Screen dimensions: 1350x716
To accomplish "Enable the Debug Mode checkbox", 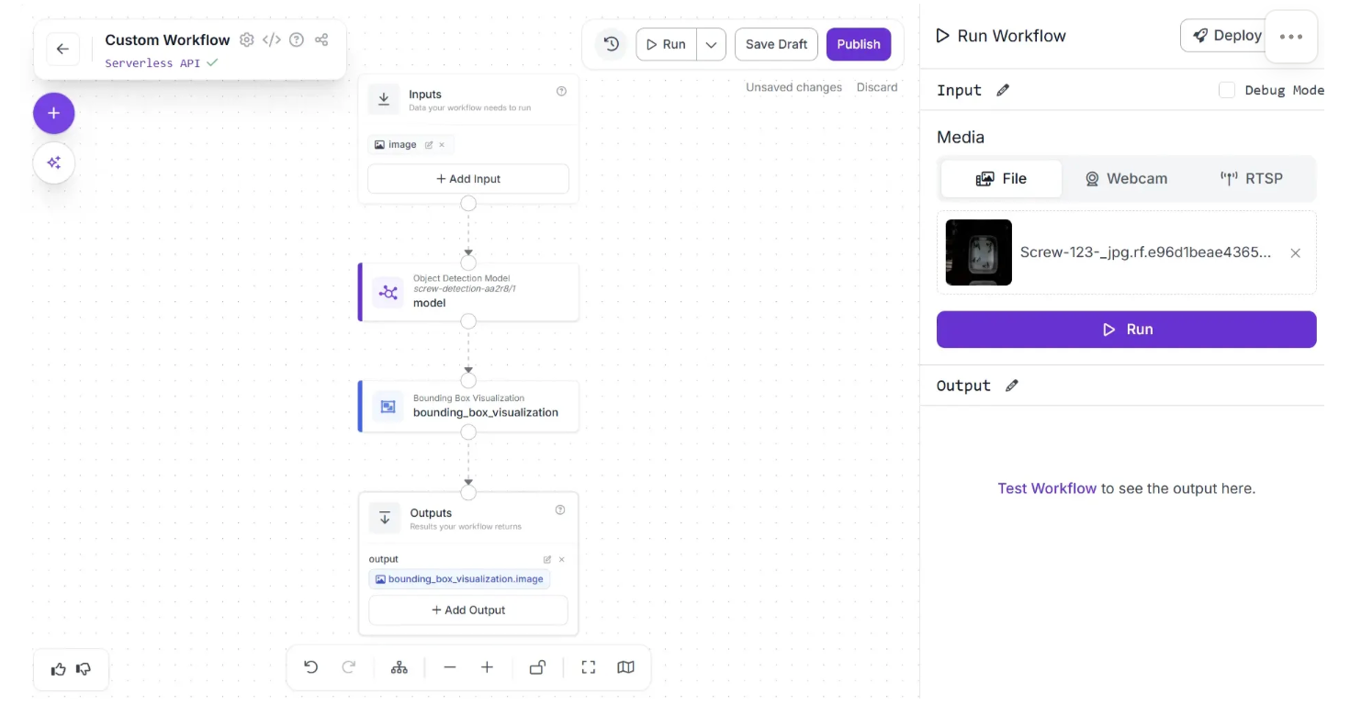I will tap(1227, 90).
